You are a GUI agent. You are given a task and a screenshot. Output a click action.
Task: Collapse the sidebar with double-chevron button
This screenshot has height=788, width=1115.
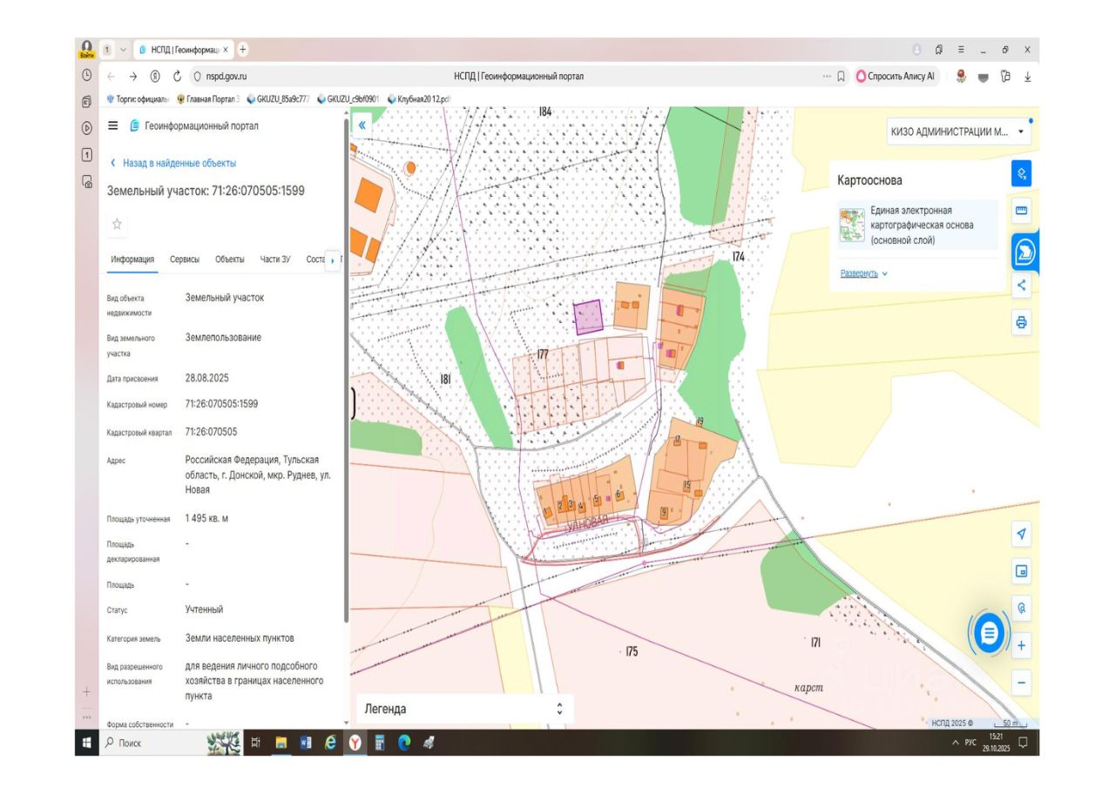click(x=363, y=125)
